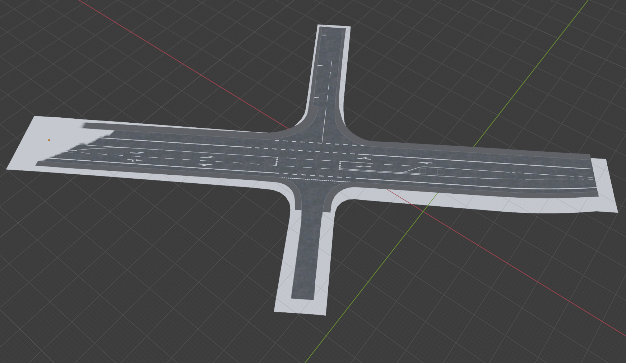This screenshot has width=626, height=363.
Task: Click the dotted crosswalk line south of intersection
Action: point(316,179)
